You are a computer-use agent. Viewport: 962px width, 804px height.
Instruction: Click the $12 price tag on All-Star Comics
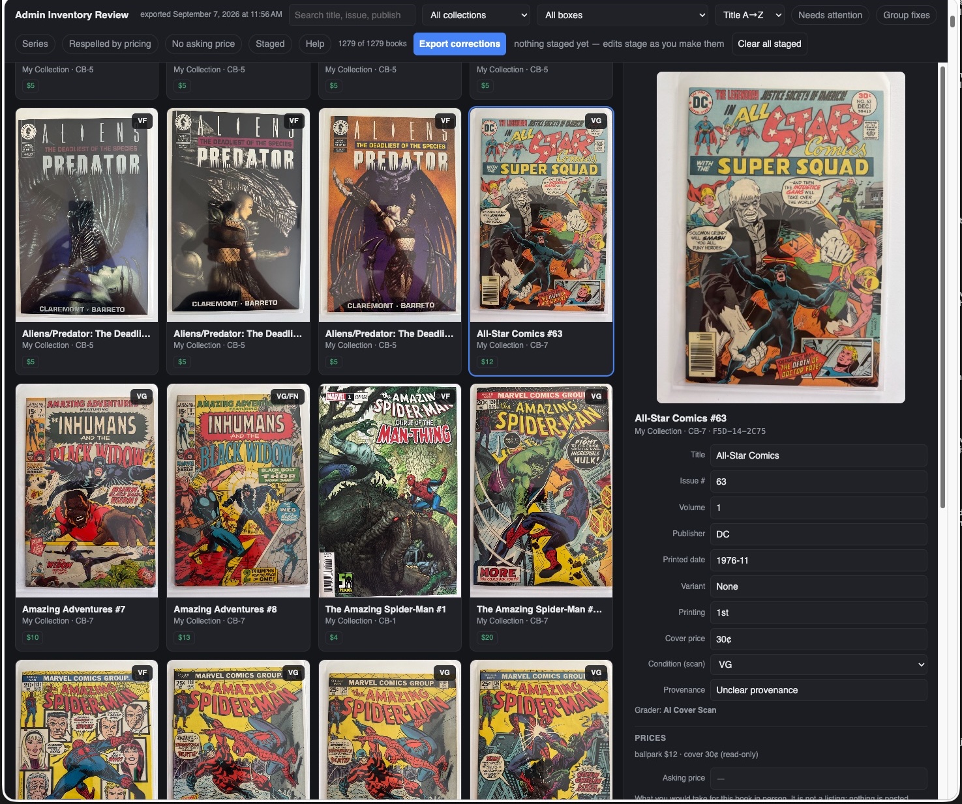487,362
